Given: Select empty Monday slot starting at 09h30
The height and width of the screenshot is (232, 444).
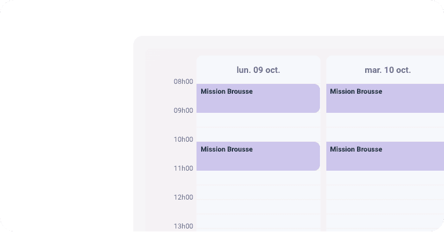Looking at the screenshot, I should pos(259,134).
